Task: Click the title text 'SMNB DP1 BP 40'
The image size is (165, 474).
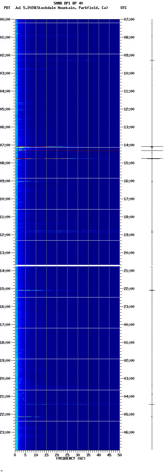Action: (x=68, y=3)
